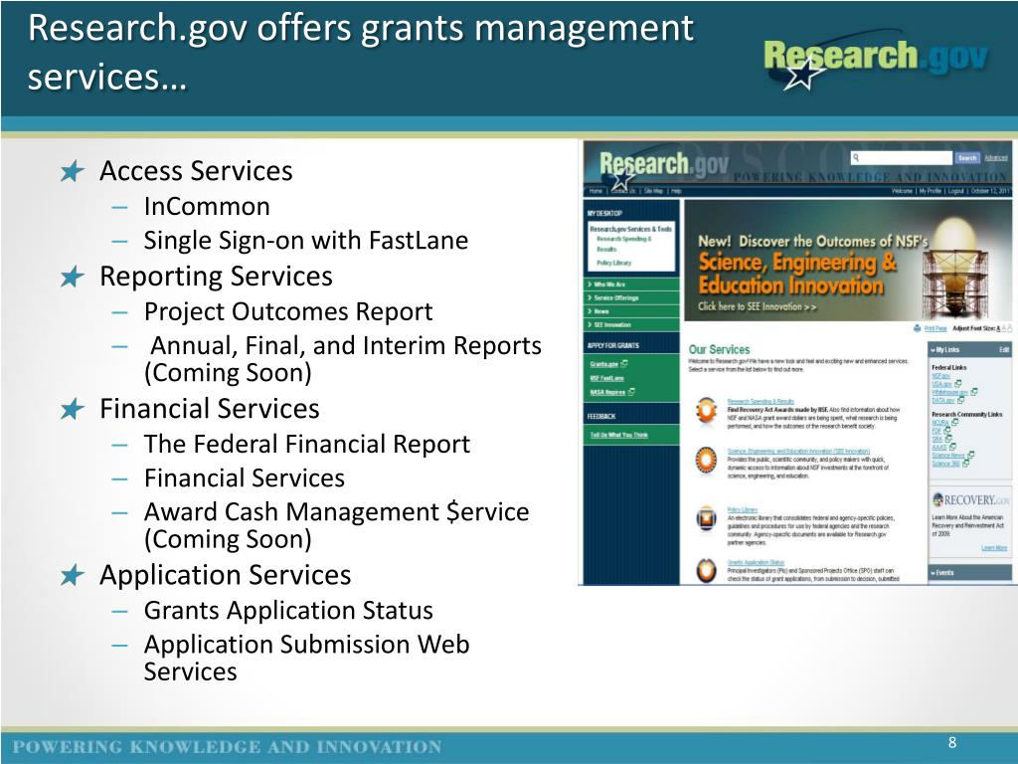Image resolution: width=1018 pixels, height=764 pixels.
Task: Open the Policy Library service icon
Action: click(707, 517)
